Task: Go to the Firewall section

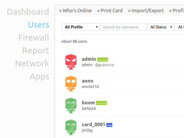Action: [x=34, y=38]
